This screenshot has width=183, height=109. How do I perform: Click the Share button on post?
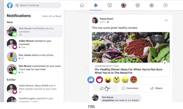pos(156,88)
